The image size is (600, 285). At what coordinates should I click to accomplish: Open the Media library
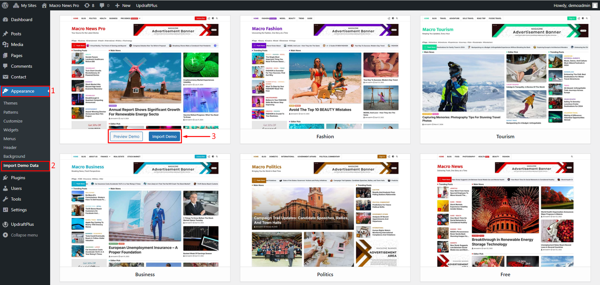tap(17, 45)
